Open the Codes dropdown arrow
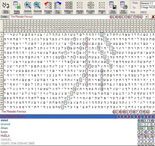This screenshot has height=146, width=155. [x=146, y=17]
